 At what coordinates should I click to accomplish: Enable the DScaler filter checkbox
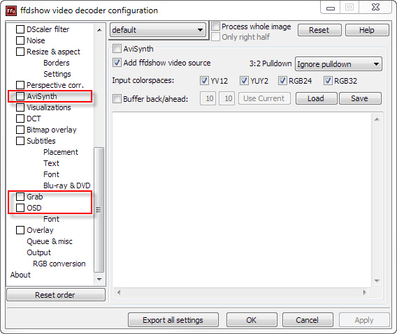pos(20,29)
